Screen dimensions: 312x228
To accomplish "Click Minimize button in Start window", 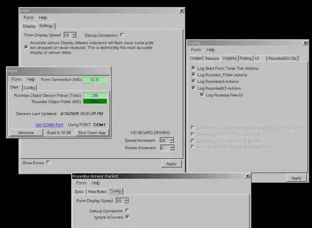I will click(x=26, y=133).
